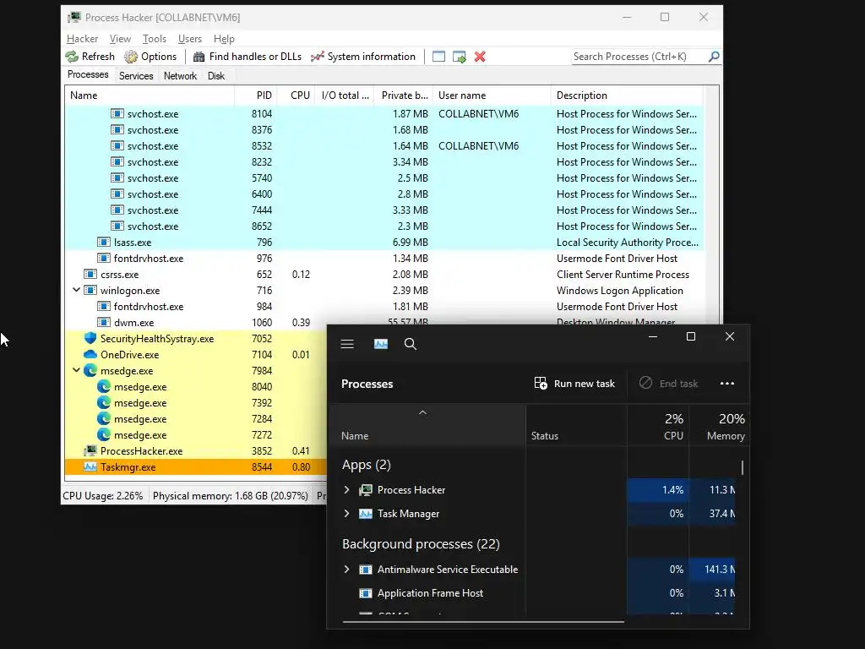The width and height of the screenshot is (865, 649).
Task: Click the find window and thread icon
Action: pyautogui.click(x=459, y=57)
